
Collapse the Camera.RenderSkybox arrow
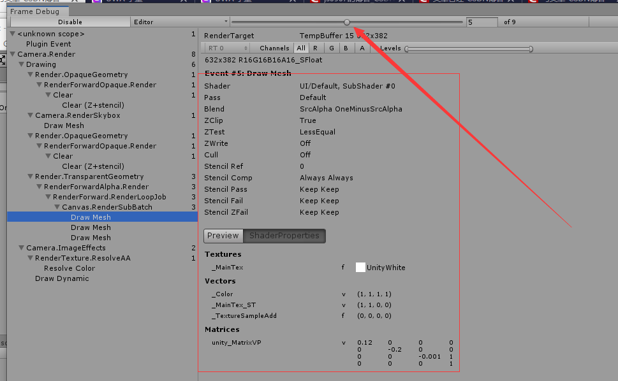[x=31, y=115]
